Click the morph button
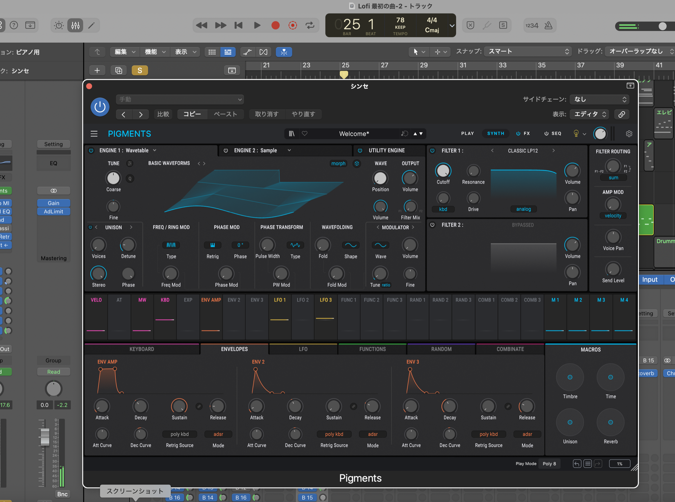This screenshot has width=675, height=502. (x=338, y=164)
